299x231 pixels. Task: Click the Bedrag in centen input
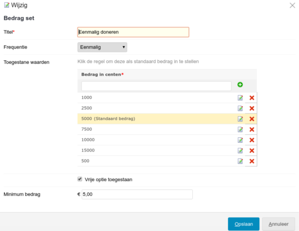point(156,86)
